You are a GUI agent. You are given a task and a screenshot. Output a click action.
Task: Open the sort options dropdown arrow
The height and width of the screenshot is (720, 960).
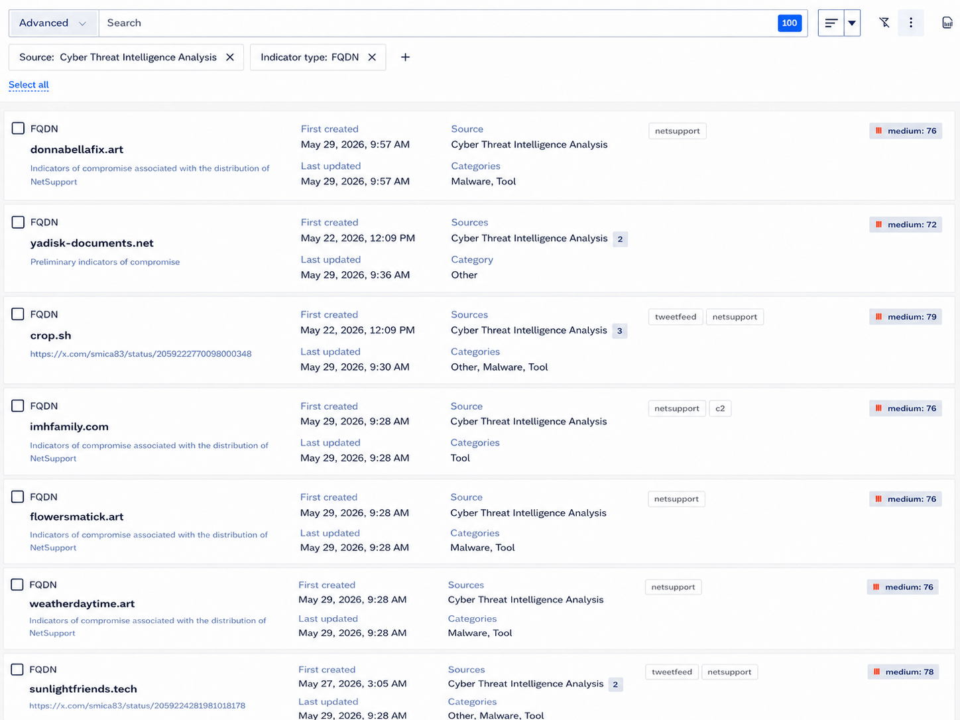pyautogui.click(x=852, y=23)
